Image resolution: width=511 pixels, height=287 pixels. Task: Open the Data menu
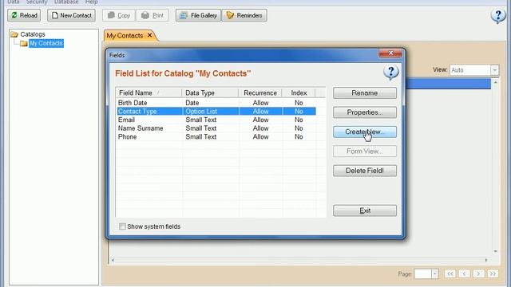(14, 2)
